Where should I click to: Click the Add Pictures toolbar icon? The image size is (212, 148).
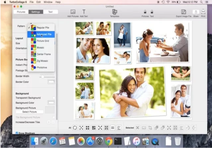pos(73,12)
